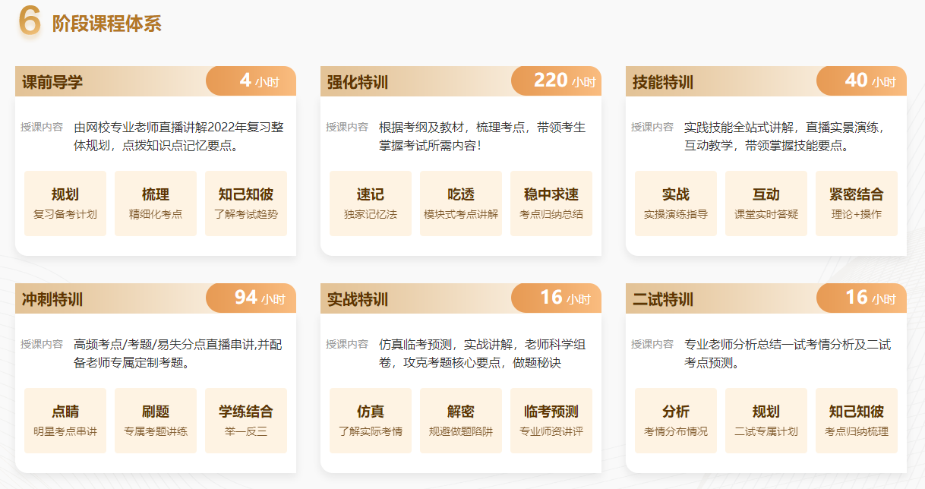Image resolution: width=925 pixels, height=489 pixels.
Task: Click the 临考预测 专业师资讲评 card
Action: [x=551, y=420]
